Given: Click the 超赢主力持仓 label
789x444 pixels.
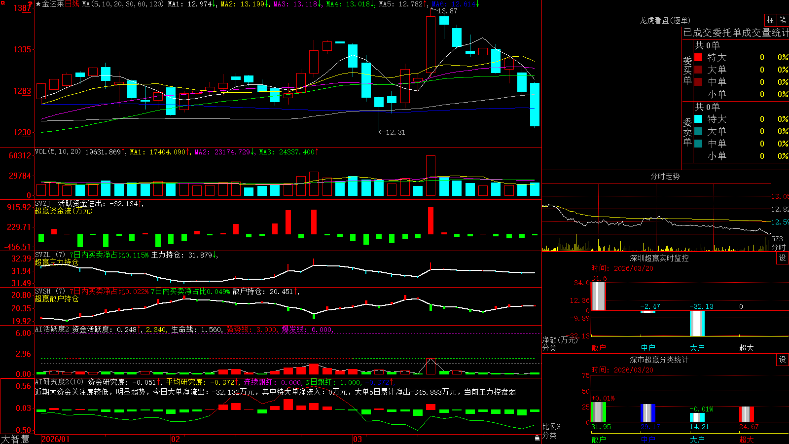Looking at the screenshot, I should click(x=57, y=262).
